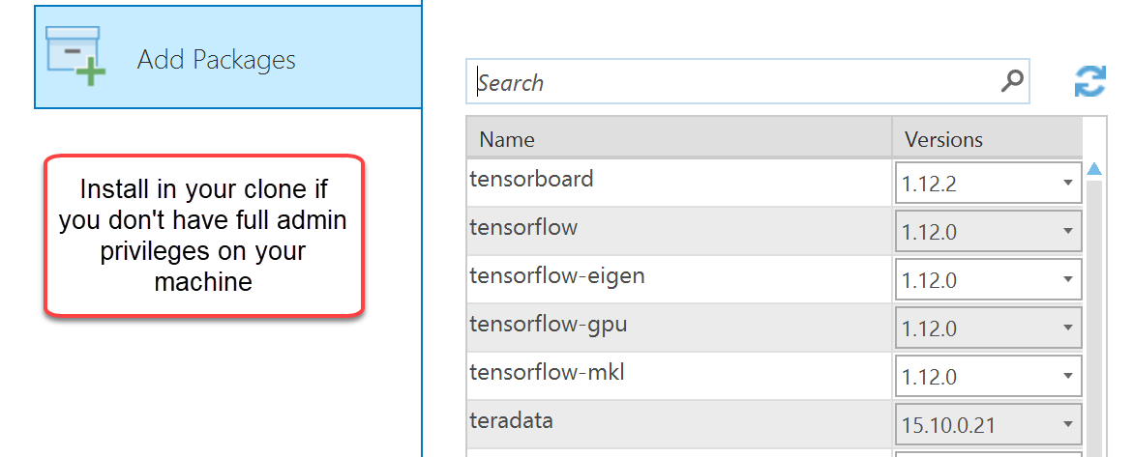
Task: Expand the teradata version dropdown
Action: [1067, 423]
